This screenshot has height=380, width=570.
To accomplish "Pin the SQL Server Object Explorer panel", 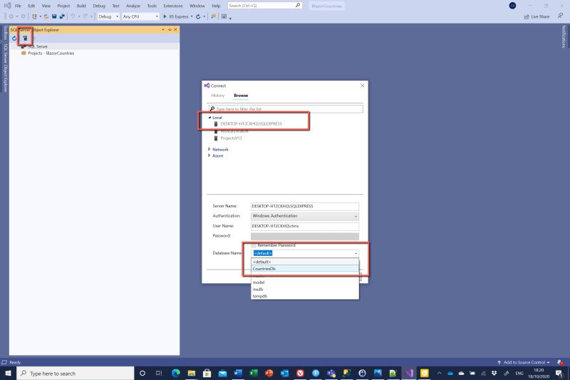I will (x=170, y=29).
